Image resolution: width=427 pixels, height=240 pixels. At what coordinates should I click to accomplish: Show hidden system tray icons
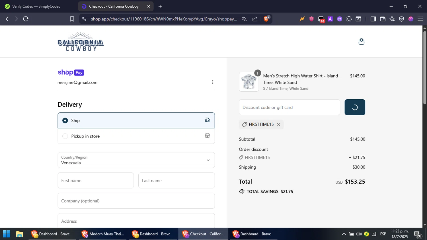[344, 234]
